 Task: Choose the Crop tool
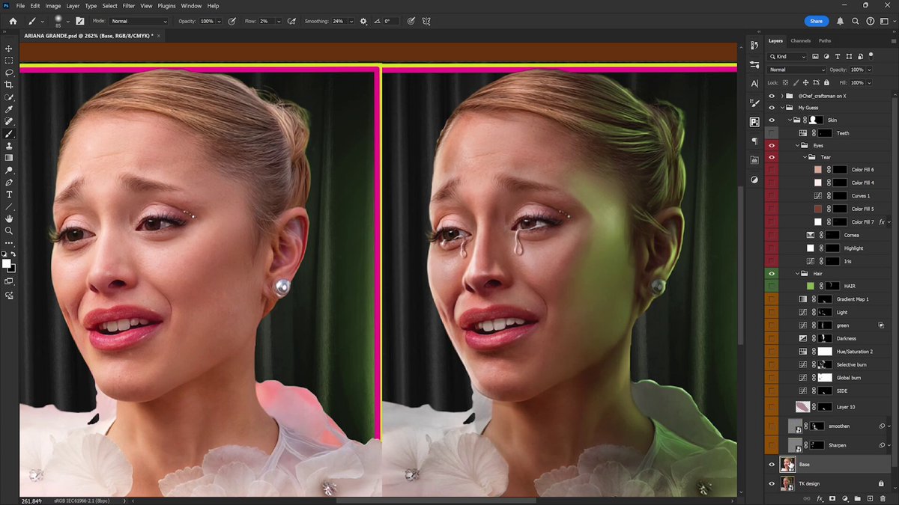coord(9,85)
